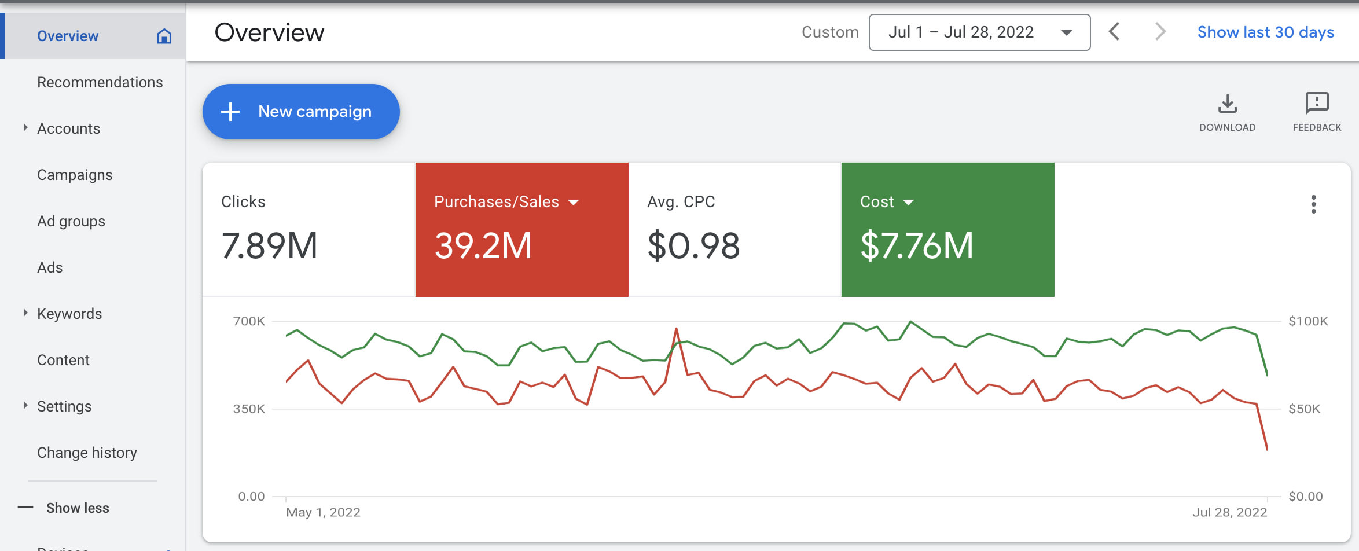1359x551 pixels.
Task: Expand the Accounts menu arrow
Action: 25,128
